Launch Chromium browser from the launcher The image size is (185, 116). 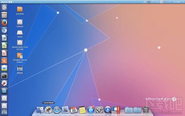[x=4, y=30]
